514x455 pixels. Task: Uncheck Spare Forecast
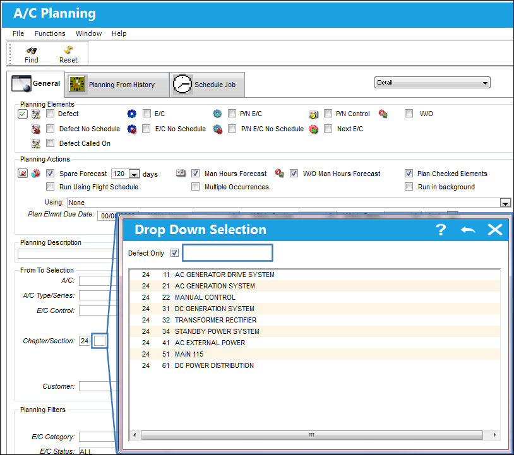[x=50, y=174]
